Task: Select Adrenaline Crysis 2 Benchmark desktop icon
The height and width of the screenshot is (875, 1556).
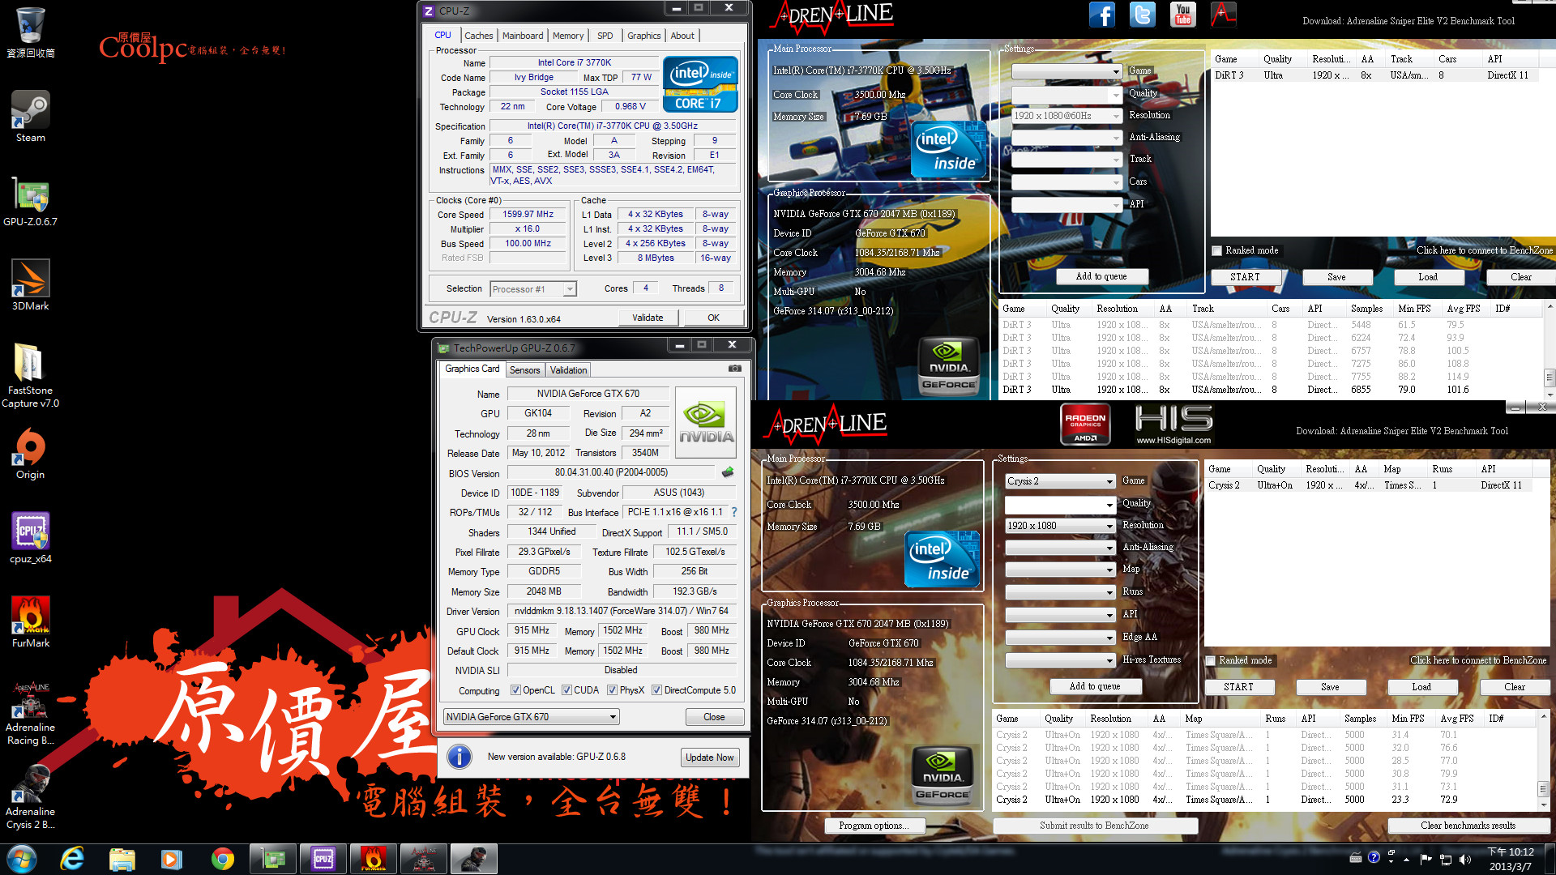Action: click(x=30, y=796)
